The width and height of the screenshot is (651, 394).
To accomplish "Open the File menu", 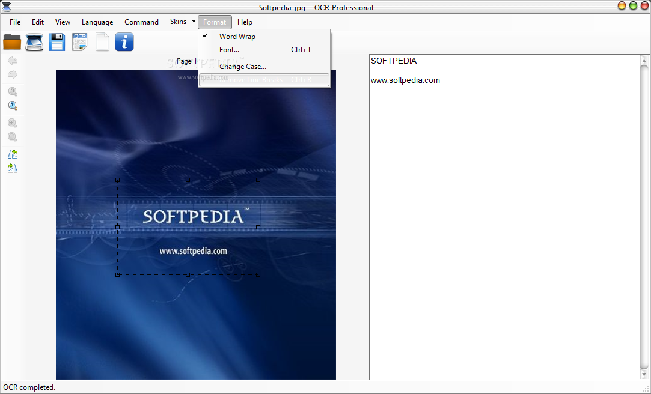I will 15,22.
